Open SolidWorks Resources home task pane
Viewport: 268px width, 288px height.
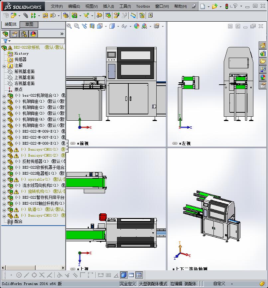click(263, 45)
